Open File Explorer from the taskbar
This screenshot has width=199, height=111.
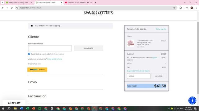point(15,109)
